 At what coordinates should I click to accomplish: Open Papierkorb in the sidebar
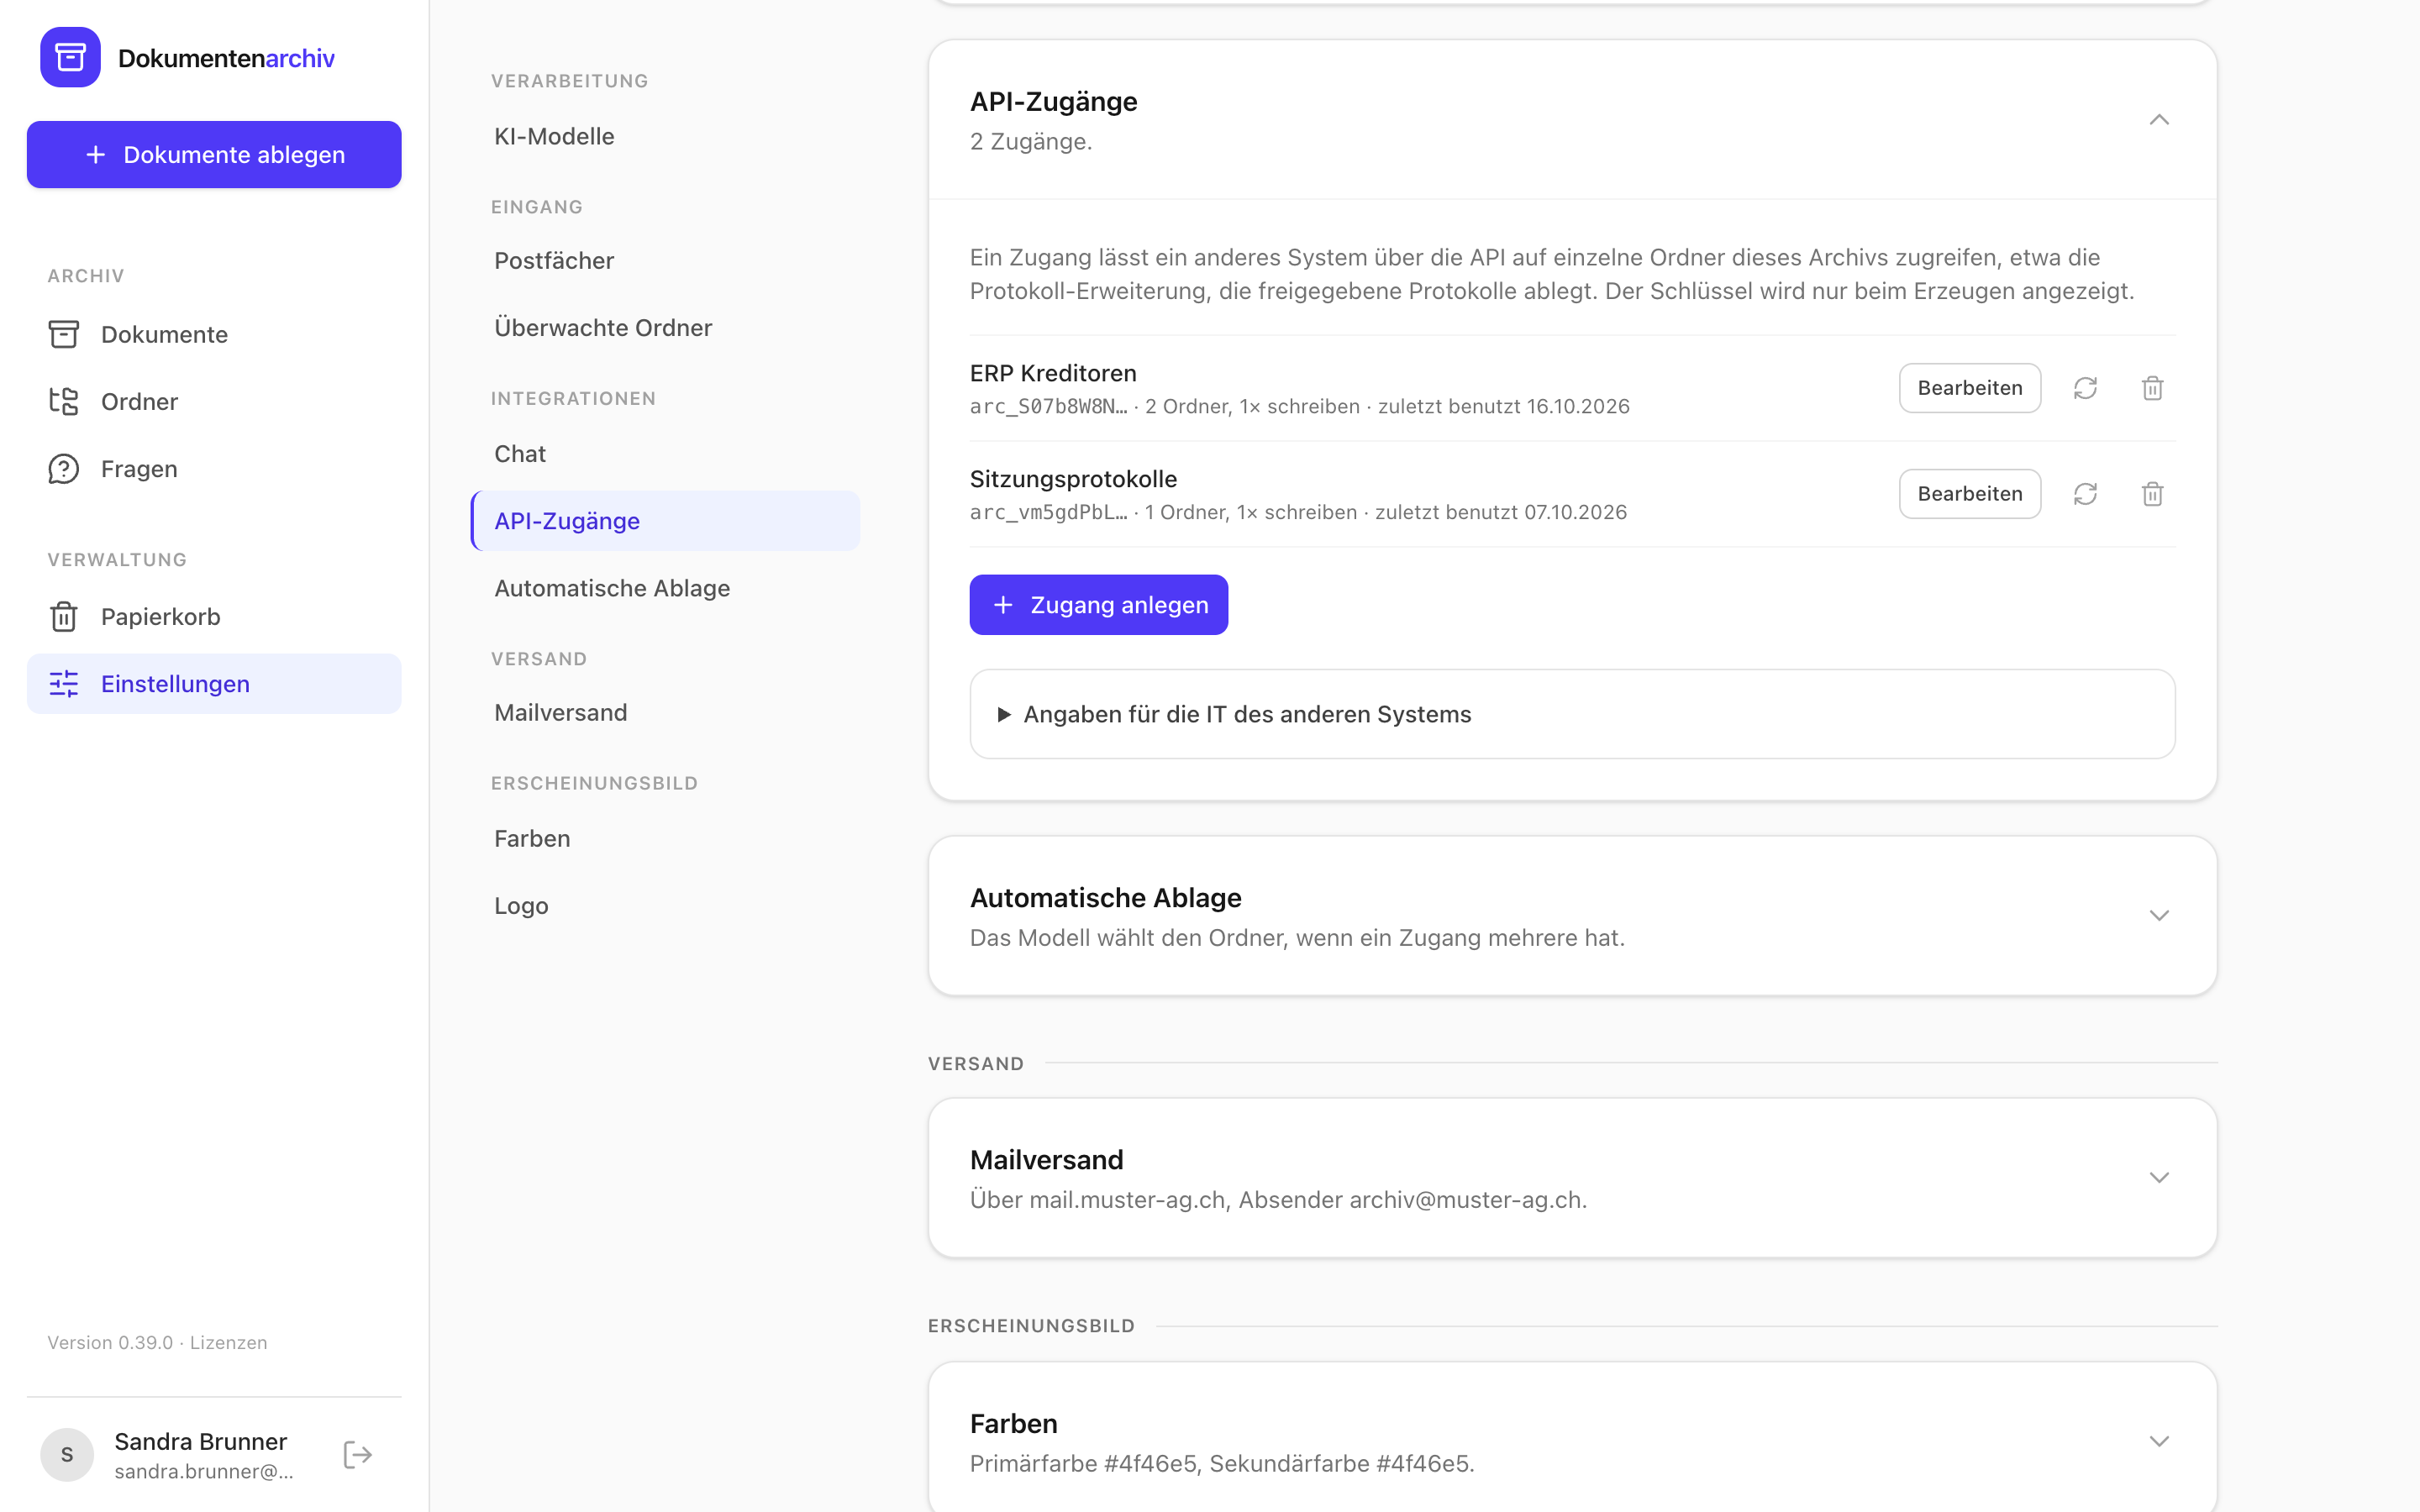pyautogui.click(x=214, y=617)
